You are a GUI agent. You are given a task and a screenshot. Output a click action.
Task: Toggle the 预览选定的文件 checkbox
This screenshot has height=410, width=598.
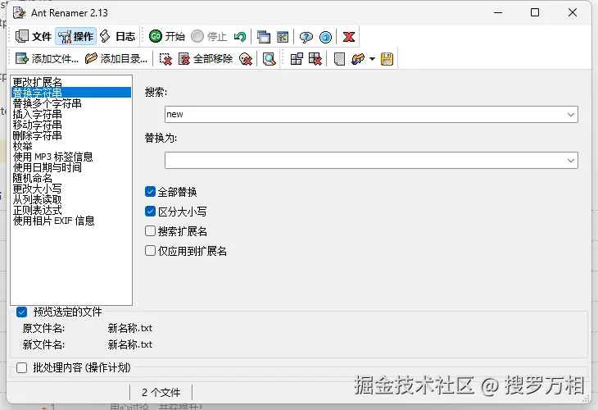click(22, 312)
